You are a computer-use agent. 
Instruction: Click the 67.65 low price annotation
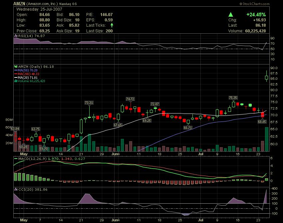118,125
